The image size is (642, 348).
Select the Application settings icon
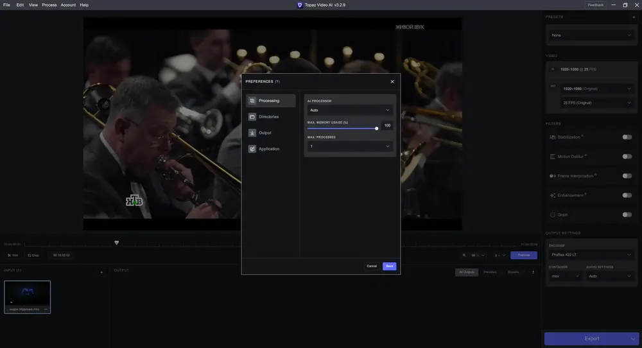point(252,149)
